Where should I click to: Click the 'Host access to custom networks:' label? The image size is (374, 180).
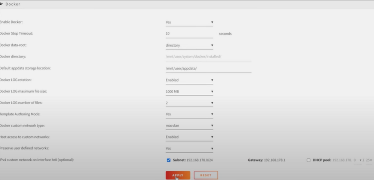click(x=25, y=137)
